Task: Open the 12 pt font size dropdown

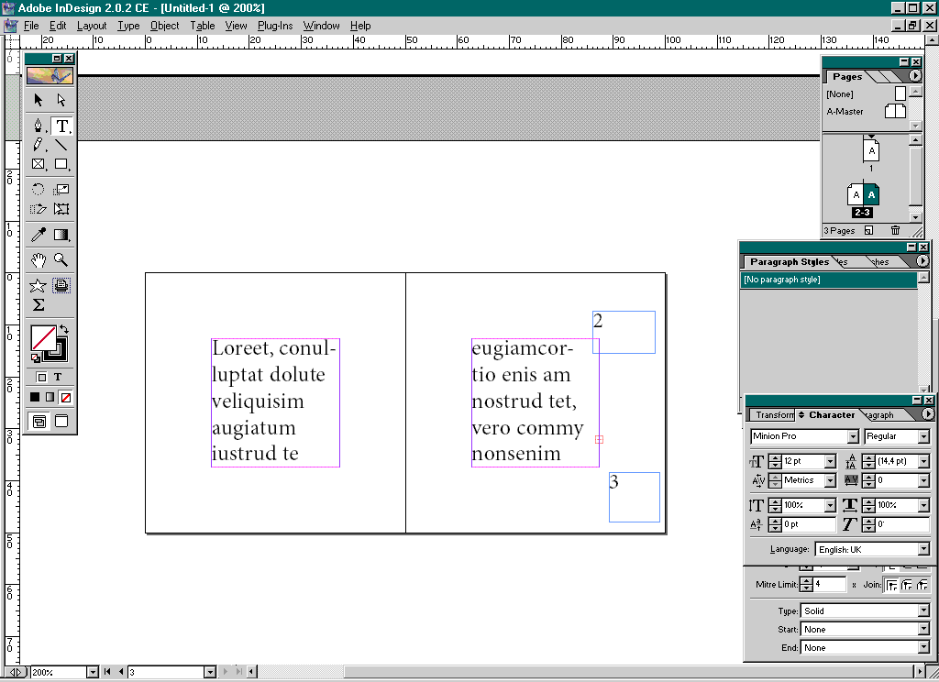Action: tap(830, 462)
